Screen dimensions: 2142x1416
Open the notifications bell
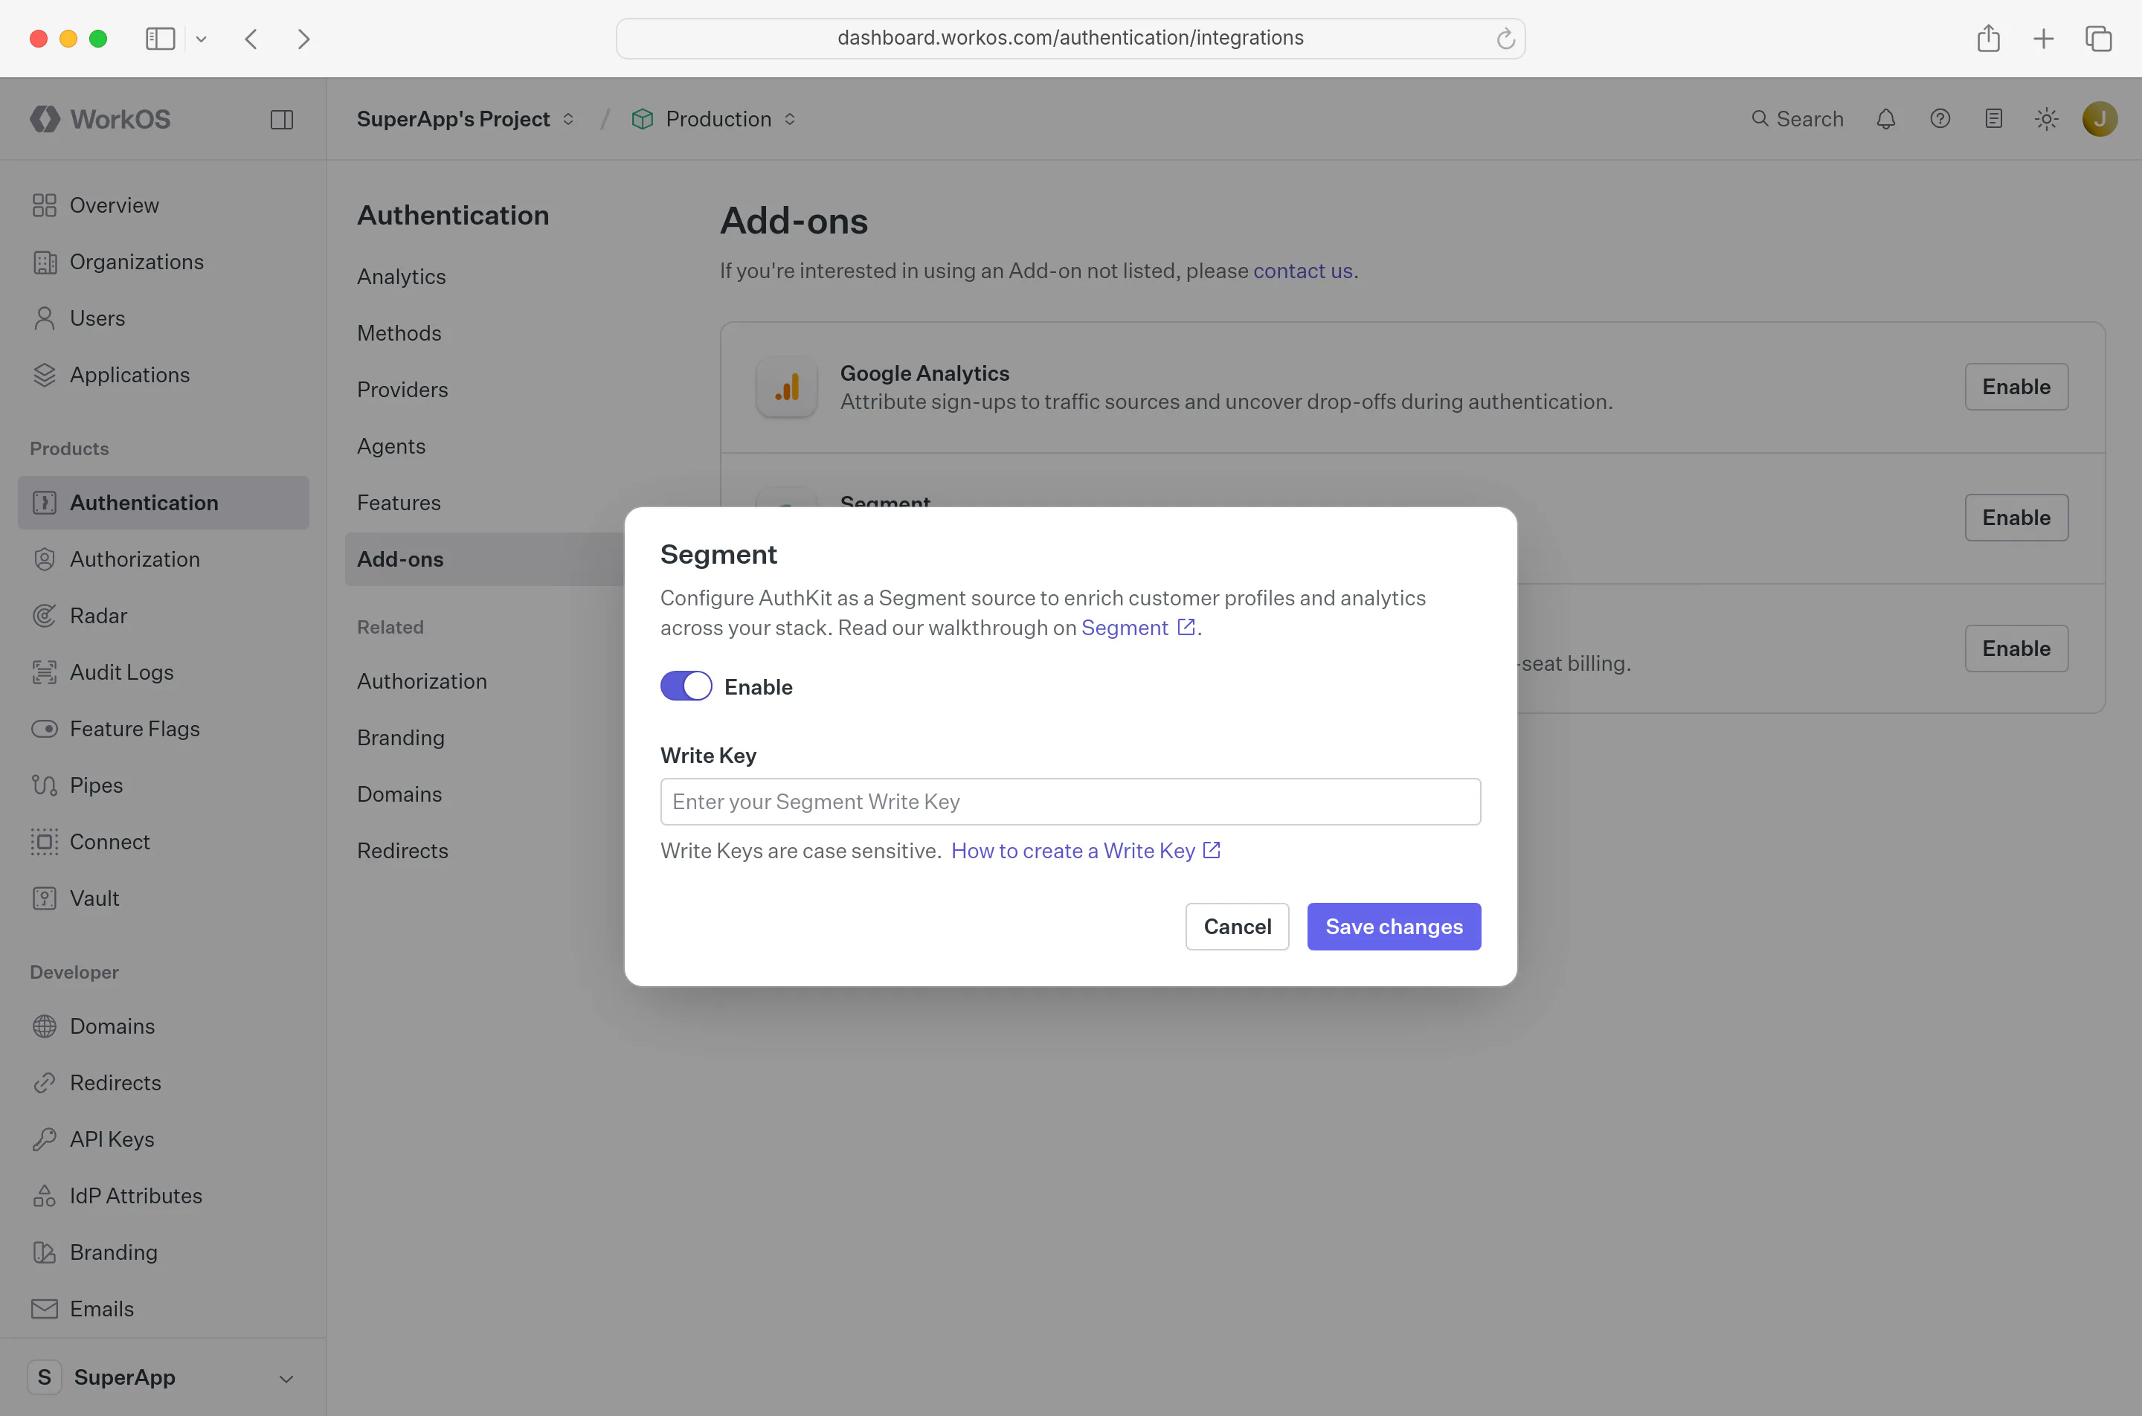(x=1885, y=119)
